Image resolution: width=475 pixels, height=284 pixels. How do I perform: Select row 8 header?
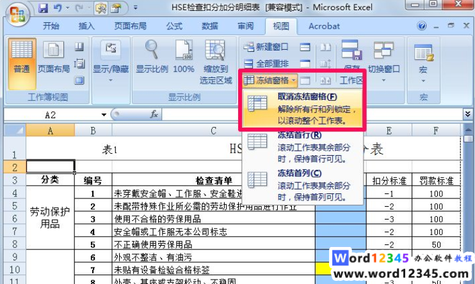click(x=15, y=244)
